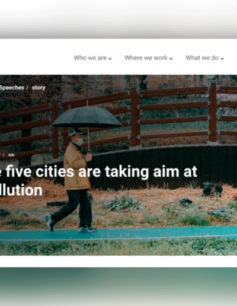Go to the Speeches breadcrumb link
Viewport: 237px width, 306px height.
pos(12,88)
